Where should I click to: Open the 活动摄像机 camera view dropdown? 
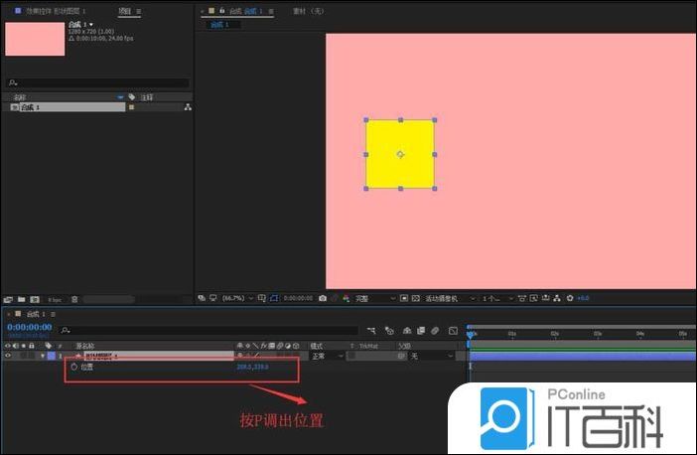(x=449, y=297)
